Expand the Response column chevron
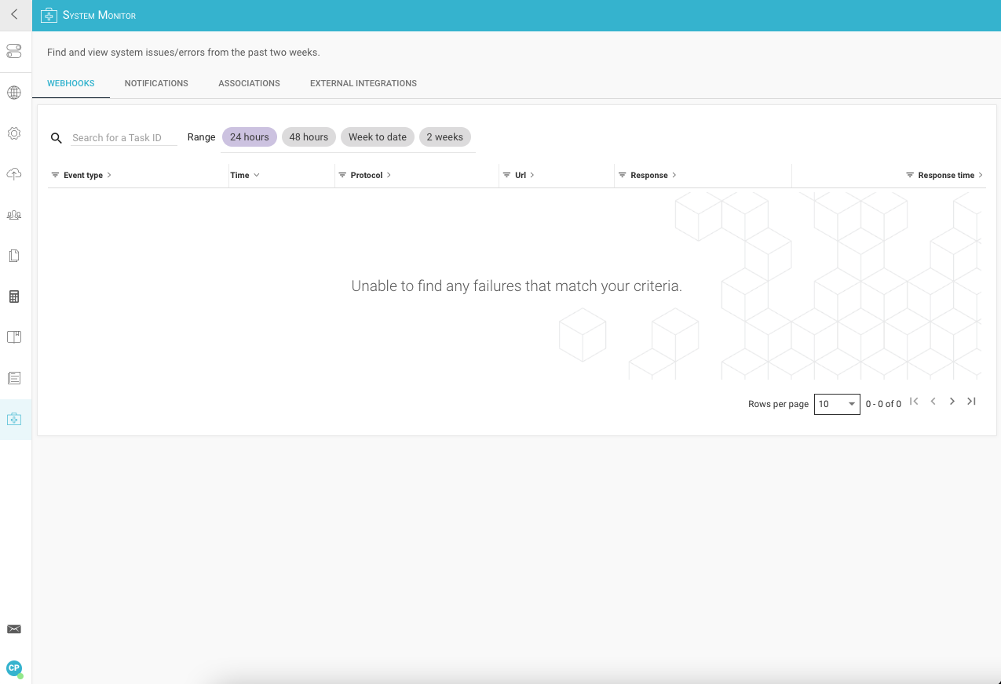1001x684 pixels. click(674, 175)
